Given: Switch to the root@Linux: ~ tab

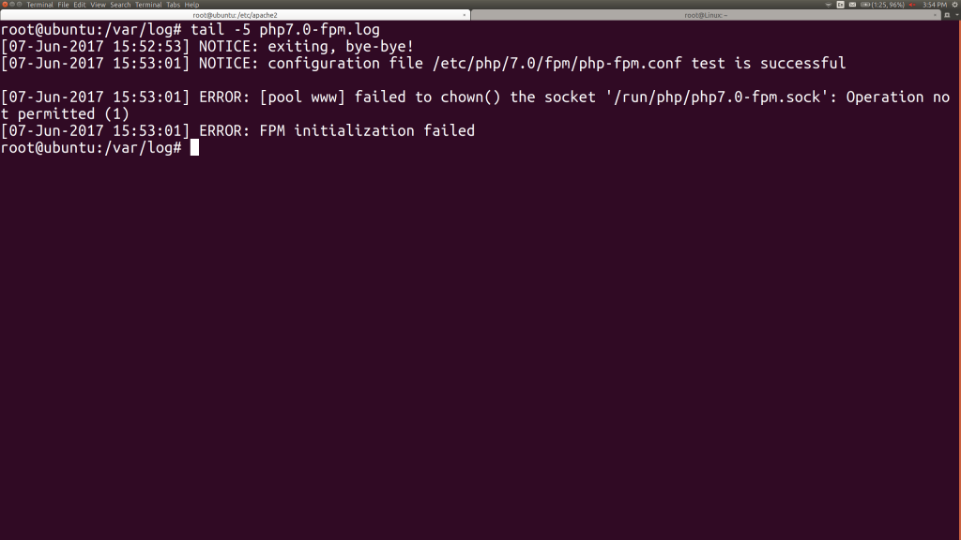Looking at the screenshot, I should (x=706, y=15).
